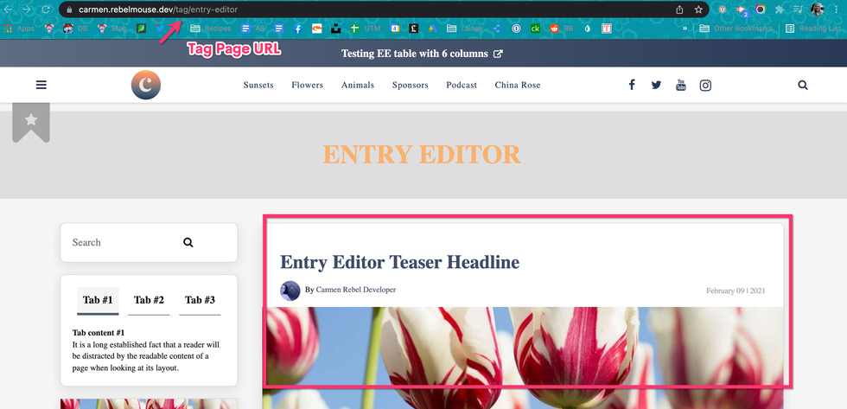Open the Podcast navigation link
Viewport: 847px width, 409px height.
coord(462,85)
